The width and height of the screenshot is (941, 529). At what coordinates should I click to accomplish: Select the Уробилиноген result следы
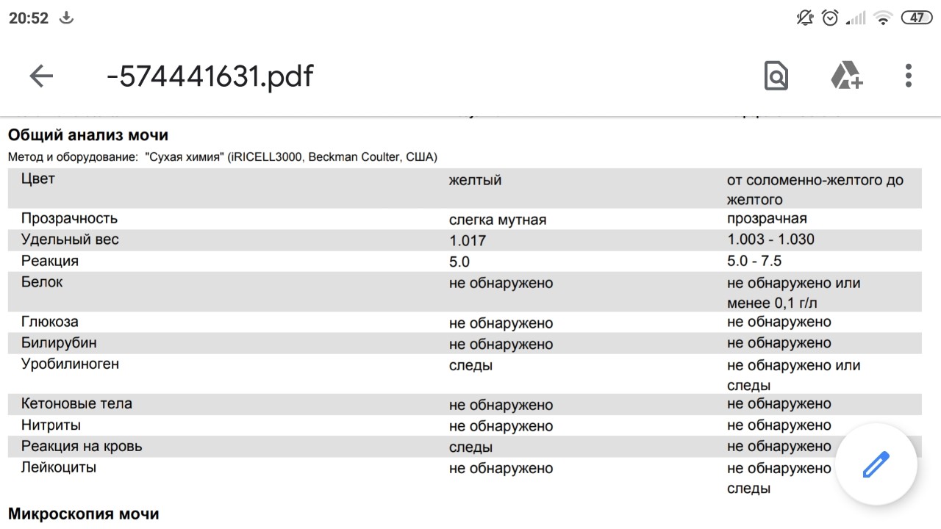[470, 366]
